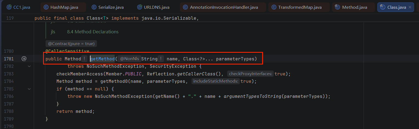The image size is (419, 129).
Task: Go to the URLDNS.java tab
Action: click(153, 7)
